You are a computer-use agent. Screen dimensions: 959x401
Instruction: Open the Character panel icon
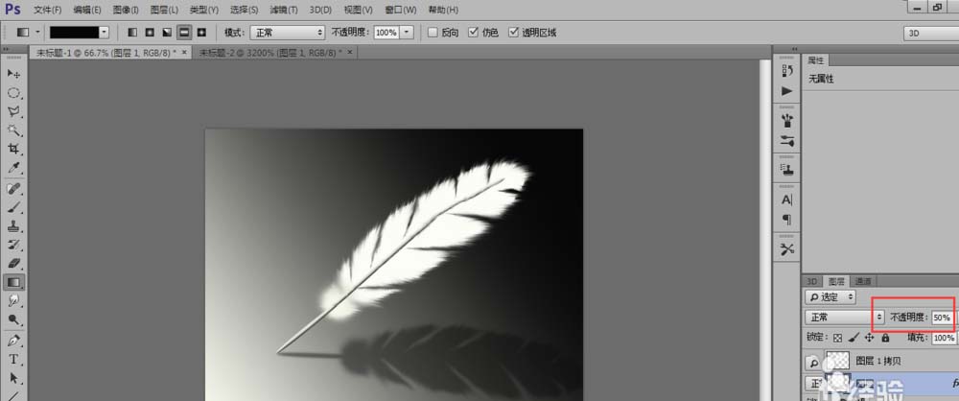pos(786,200)
